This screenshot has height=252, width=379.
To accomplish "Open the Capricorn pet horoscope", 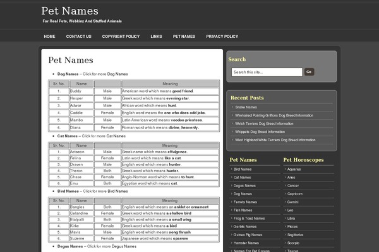I will 295,194.
